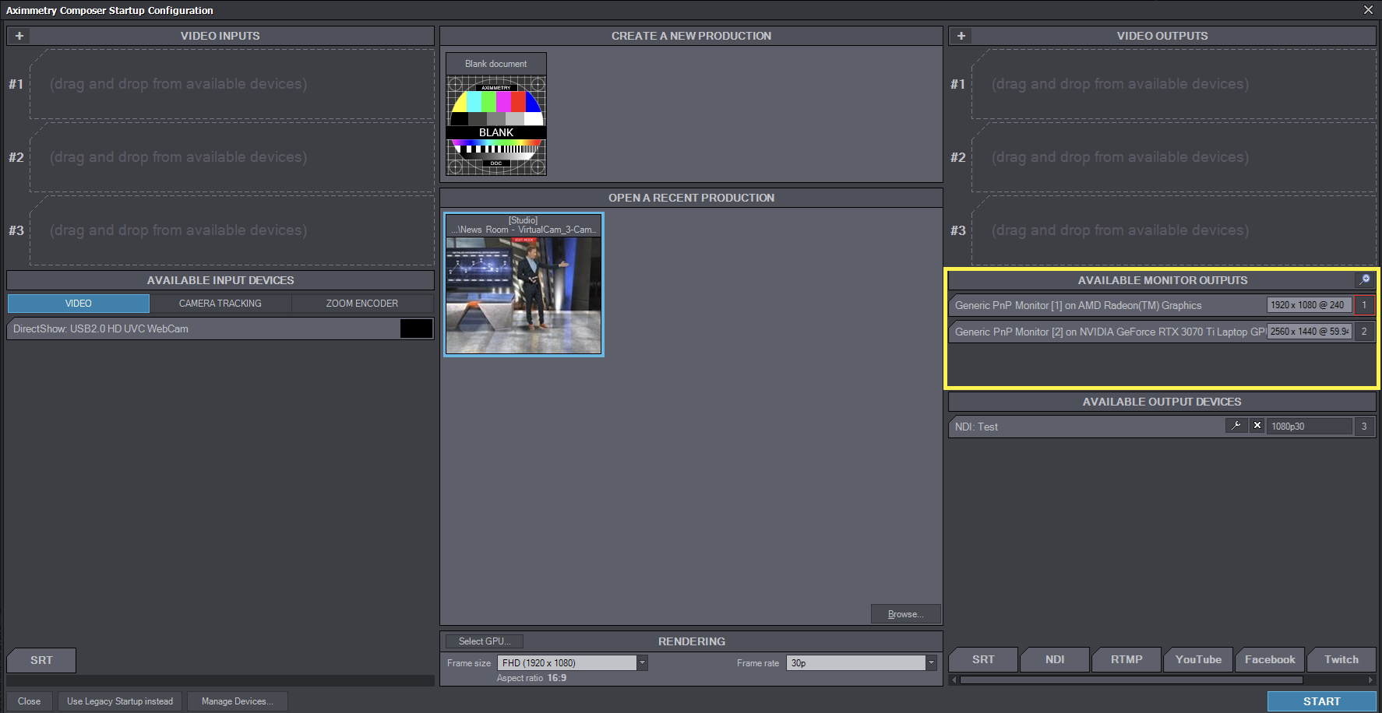This screenshot has height=713, width=1382.
Task: Open monitor outputs settings wrench icon
Action: coord(1365,279)
